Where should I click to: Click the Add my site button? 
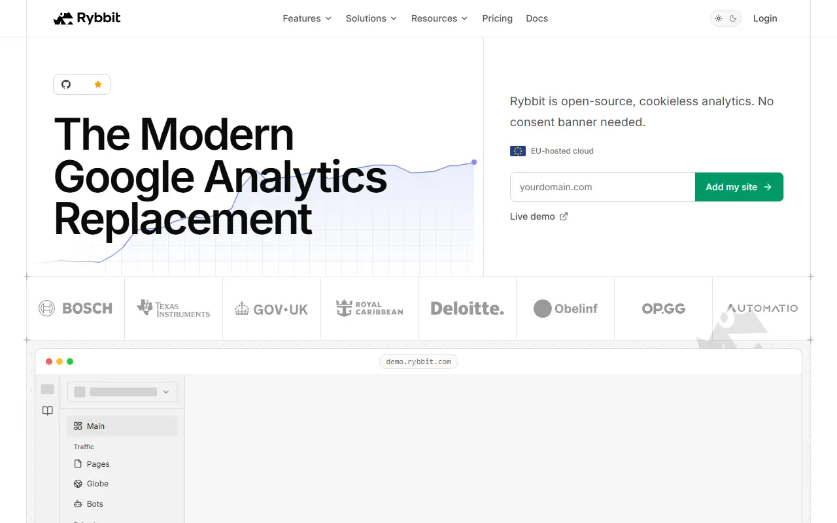(739, 187)
